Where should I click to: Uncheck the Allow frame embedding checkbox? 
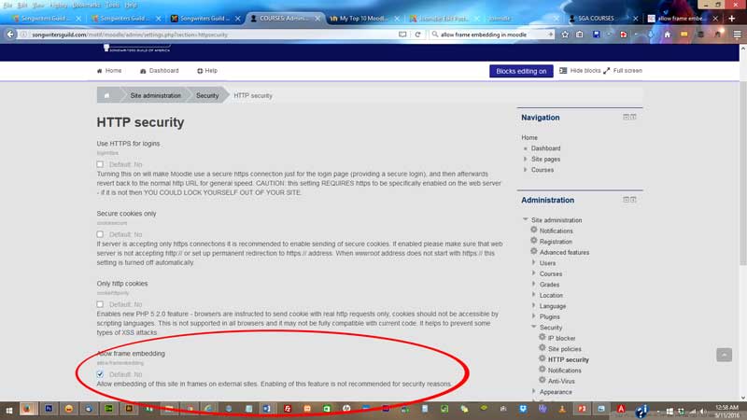pyautogui.click(x=101, y=373)
